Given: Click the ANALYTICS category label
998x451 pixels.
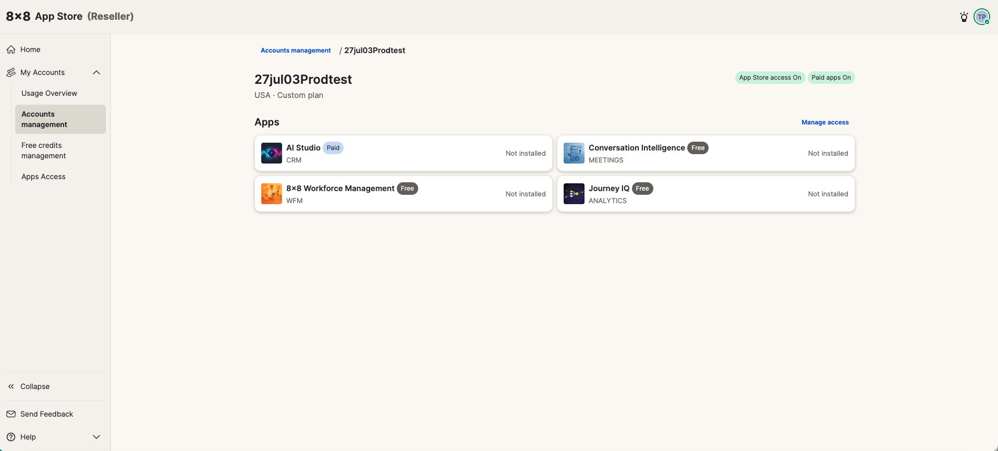Looking at the screenshot, I should point(607,201).
